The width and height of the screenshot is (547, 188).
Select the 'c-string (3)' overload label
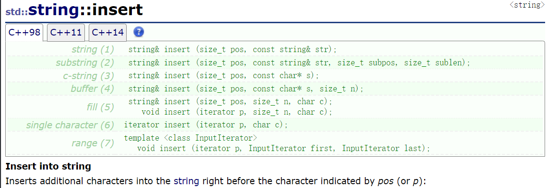89,76
